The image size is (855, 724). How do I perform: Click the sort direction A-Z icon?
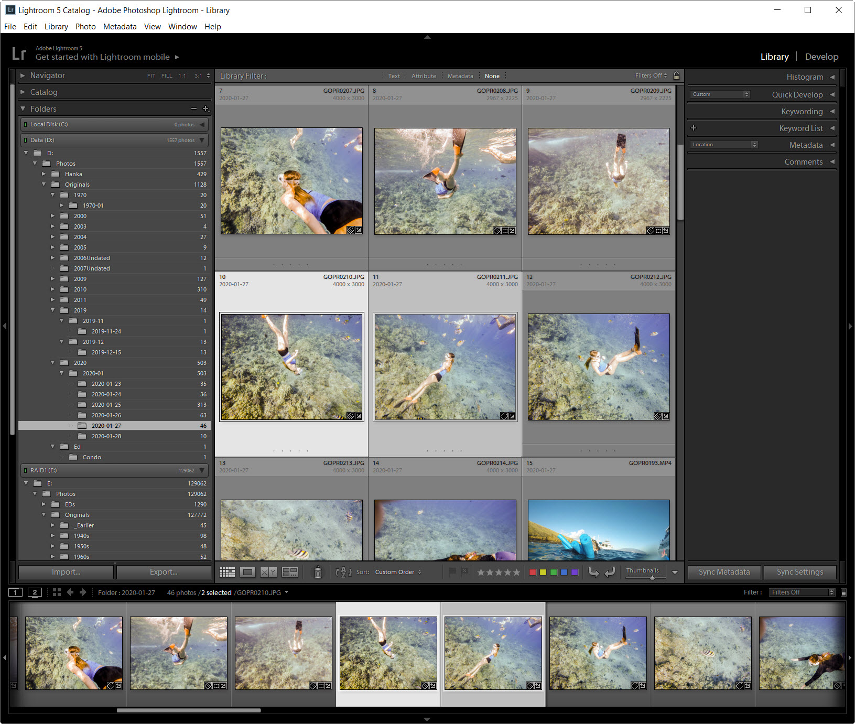[x=343, y=572]
